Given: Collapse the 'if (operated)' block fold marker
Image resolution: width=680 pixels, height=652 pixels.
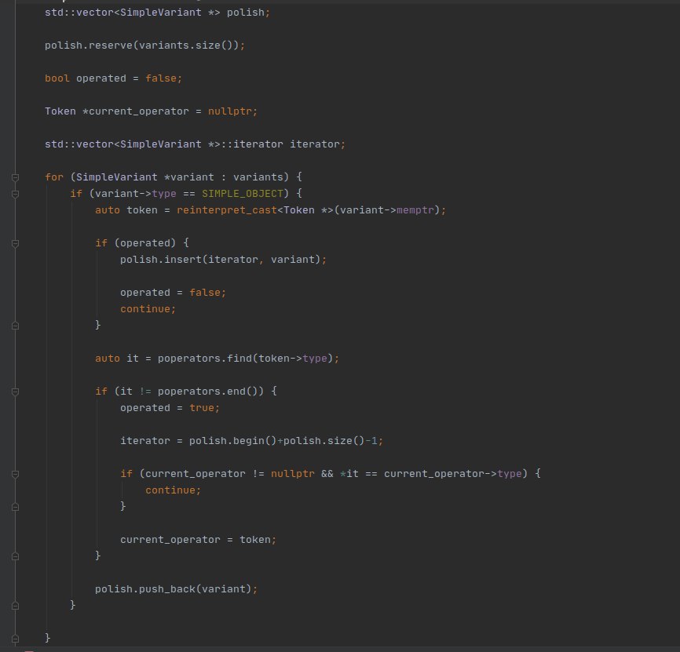Looking at the screenshot, I should point(15,243).
